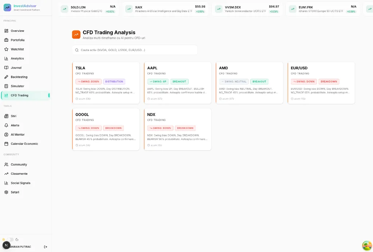Open the Setari gear icon

[7, 192]
